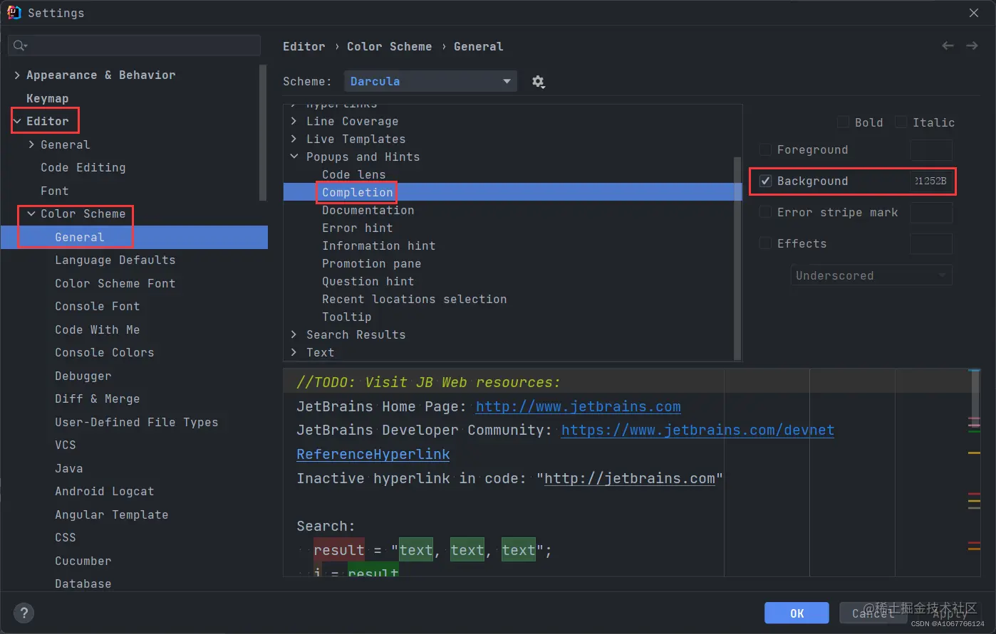Viewport: 996px width, 634px height.
Task: Select the Completion attribute item
Action: 358,192
